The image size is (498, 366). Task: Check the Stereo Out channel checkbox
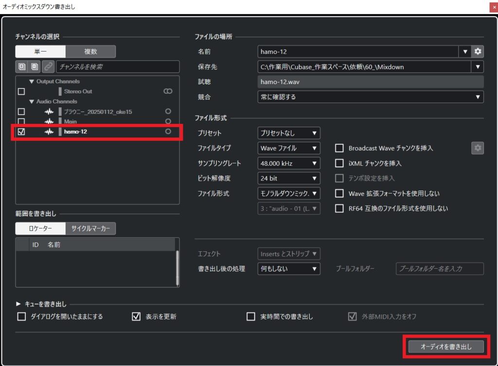coord(21,91)
